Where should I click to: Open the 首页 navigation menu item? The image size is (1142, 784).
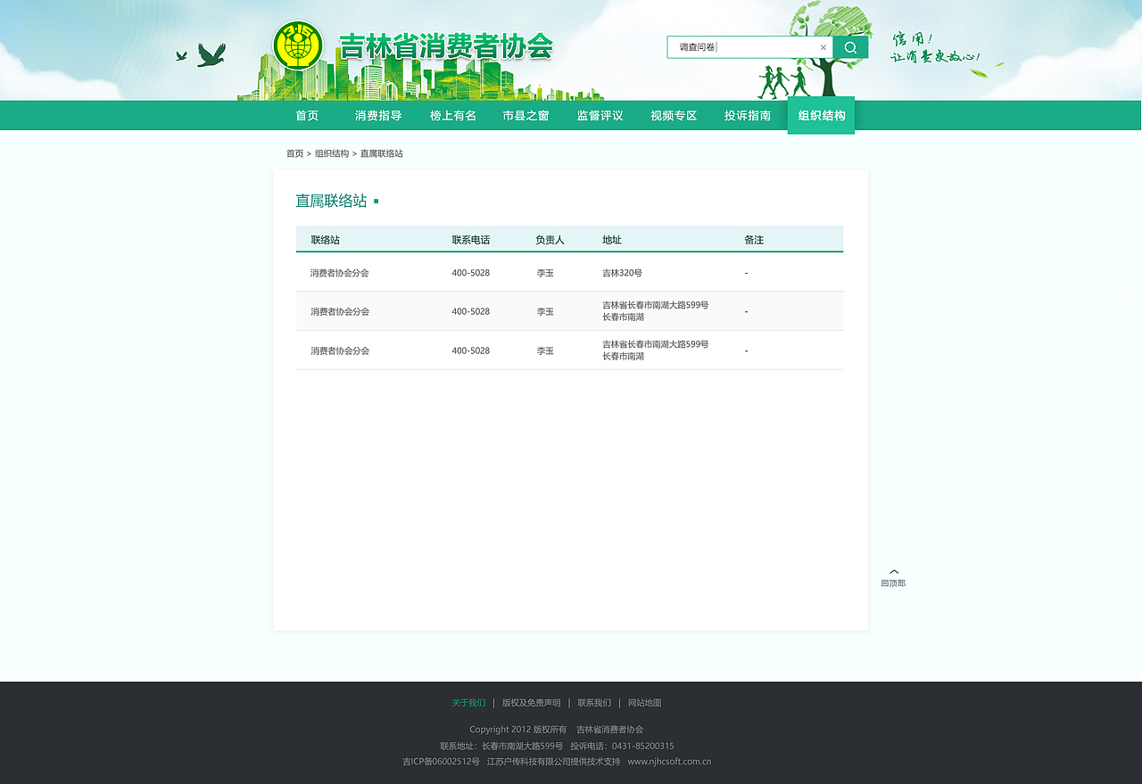tap(307, 115)
